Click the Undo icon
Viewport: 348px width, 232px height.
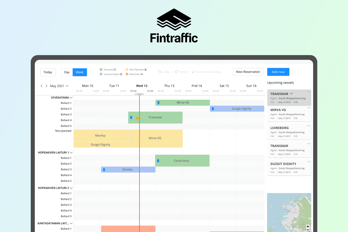point(159,72)
